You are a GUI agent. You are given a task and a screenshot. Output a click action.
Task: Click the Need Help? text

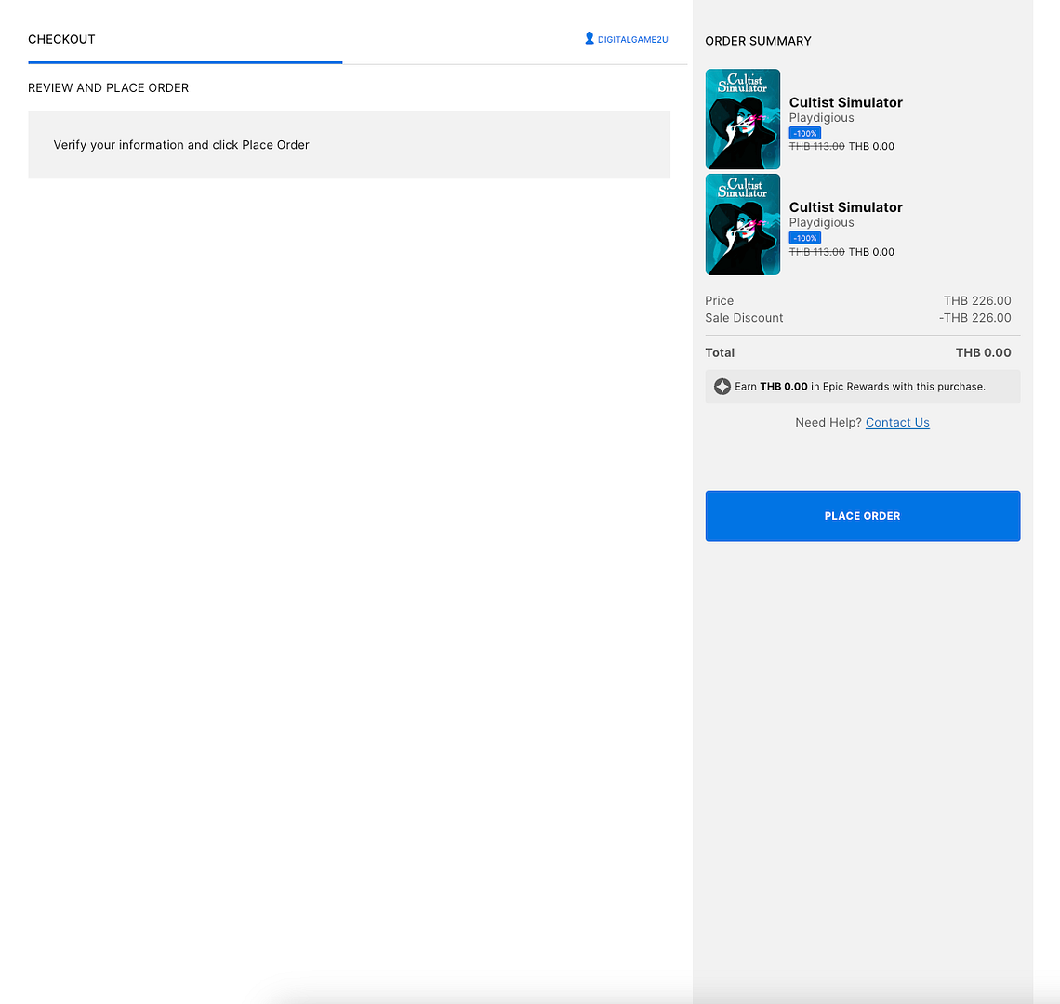pos(828,423)
